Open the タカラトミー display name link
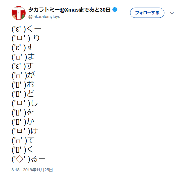186x175 pixels. pyautogui.click(x=69, y=10)
